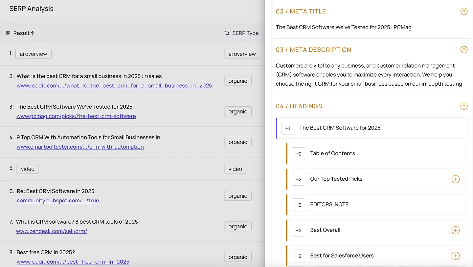This screenshot has width=473, height=267.
Task: Open the zendesk.com/sell/crm link
Action: click(x=52, y=231)
